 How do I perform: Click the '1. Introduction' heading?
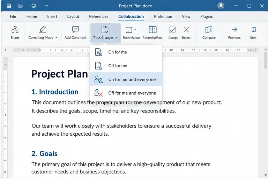55,92
